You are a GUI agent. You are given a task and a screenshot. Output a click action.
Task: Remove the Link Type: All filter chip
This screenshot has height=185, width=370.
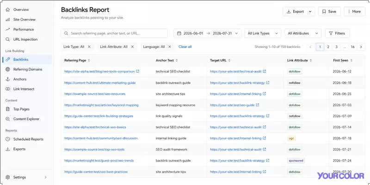[89, 47]
